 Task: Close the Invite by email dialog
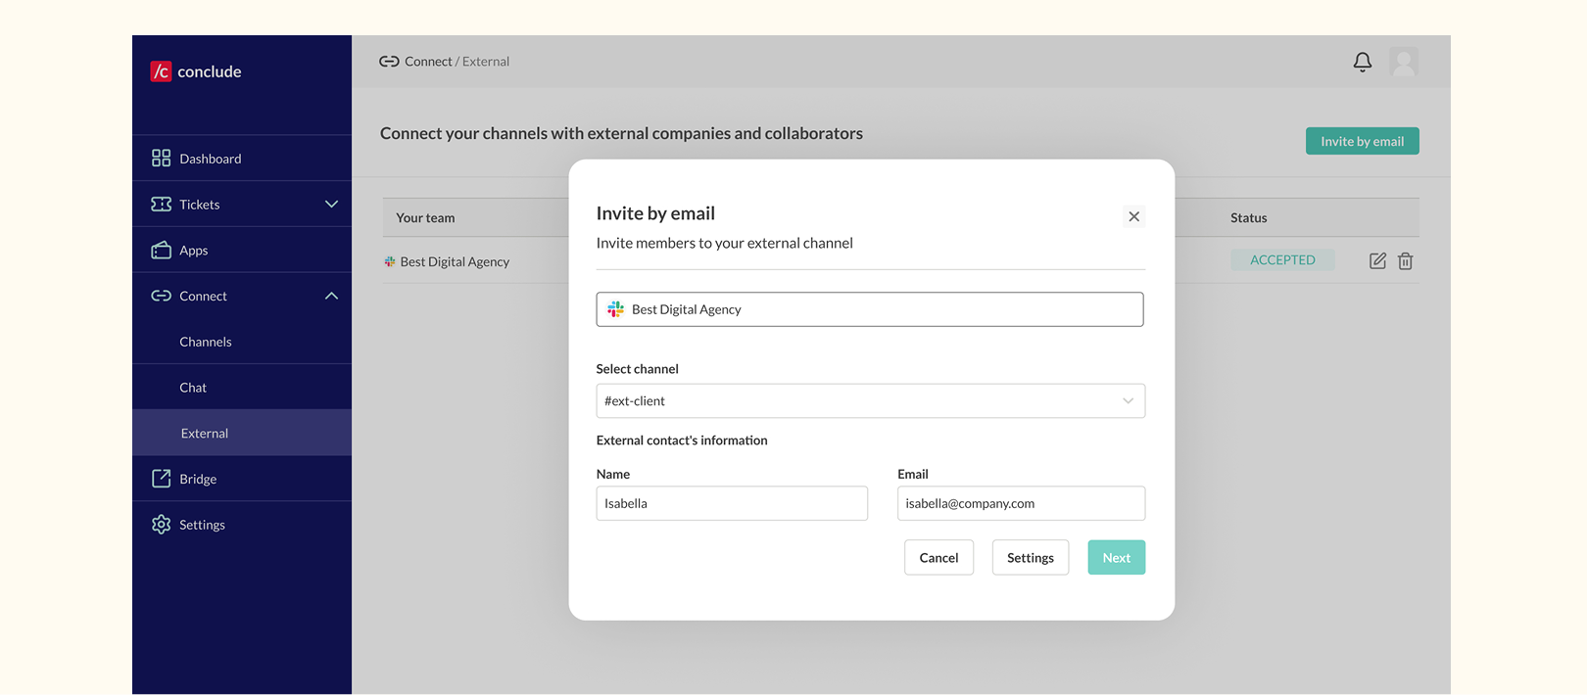[1133, 216]
